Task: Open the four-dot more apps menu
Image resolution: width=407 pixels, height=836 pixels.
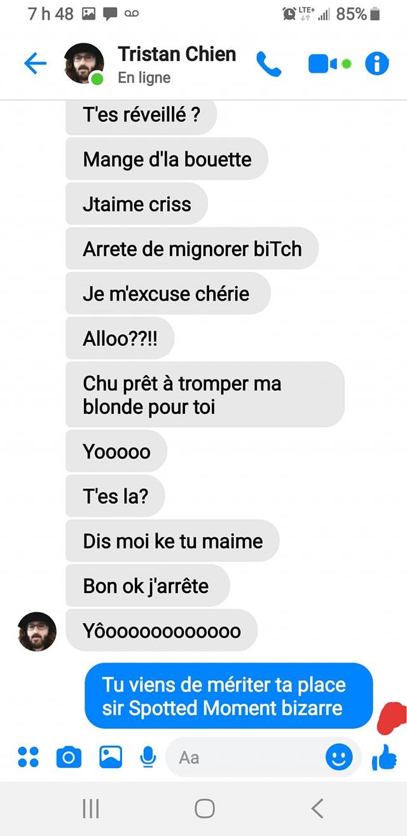Action: coord(28,757)
